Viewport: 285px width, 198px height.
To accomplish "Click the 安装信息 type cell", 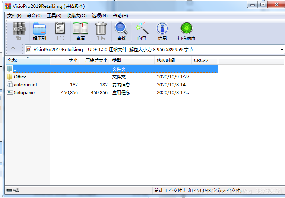I will [121, 84].
